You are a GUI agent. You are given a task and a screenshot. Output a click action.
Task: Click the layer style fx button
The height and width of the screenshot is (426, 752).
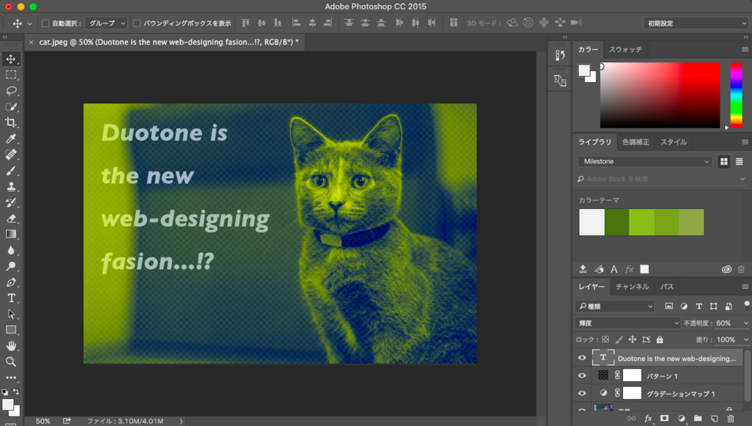648,419
